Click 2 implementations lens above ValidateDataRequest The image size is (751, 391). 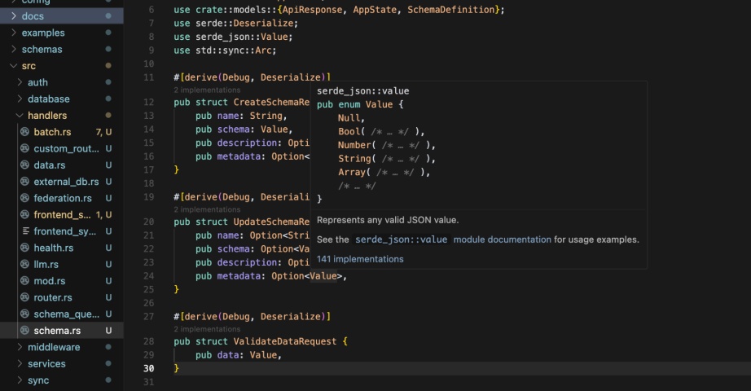[207, 329]
